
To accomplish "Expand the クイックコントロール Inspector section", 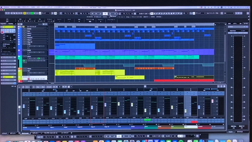I will (8, 83).
